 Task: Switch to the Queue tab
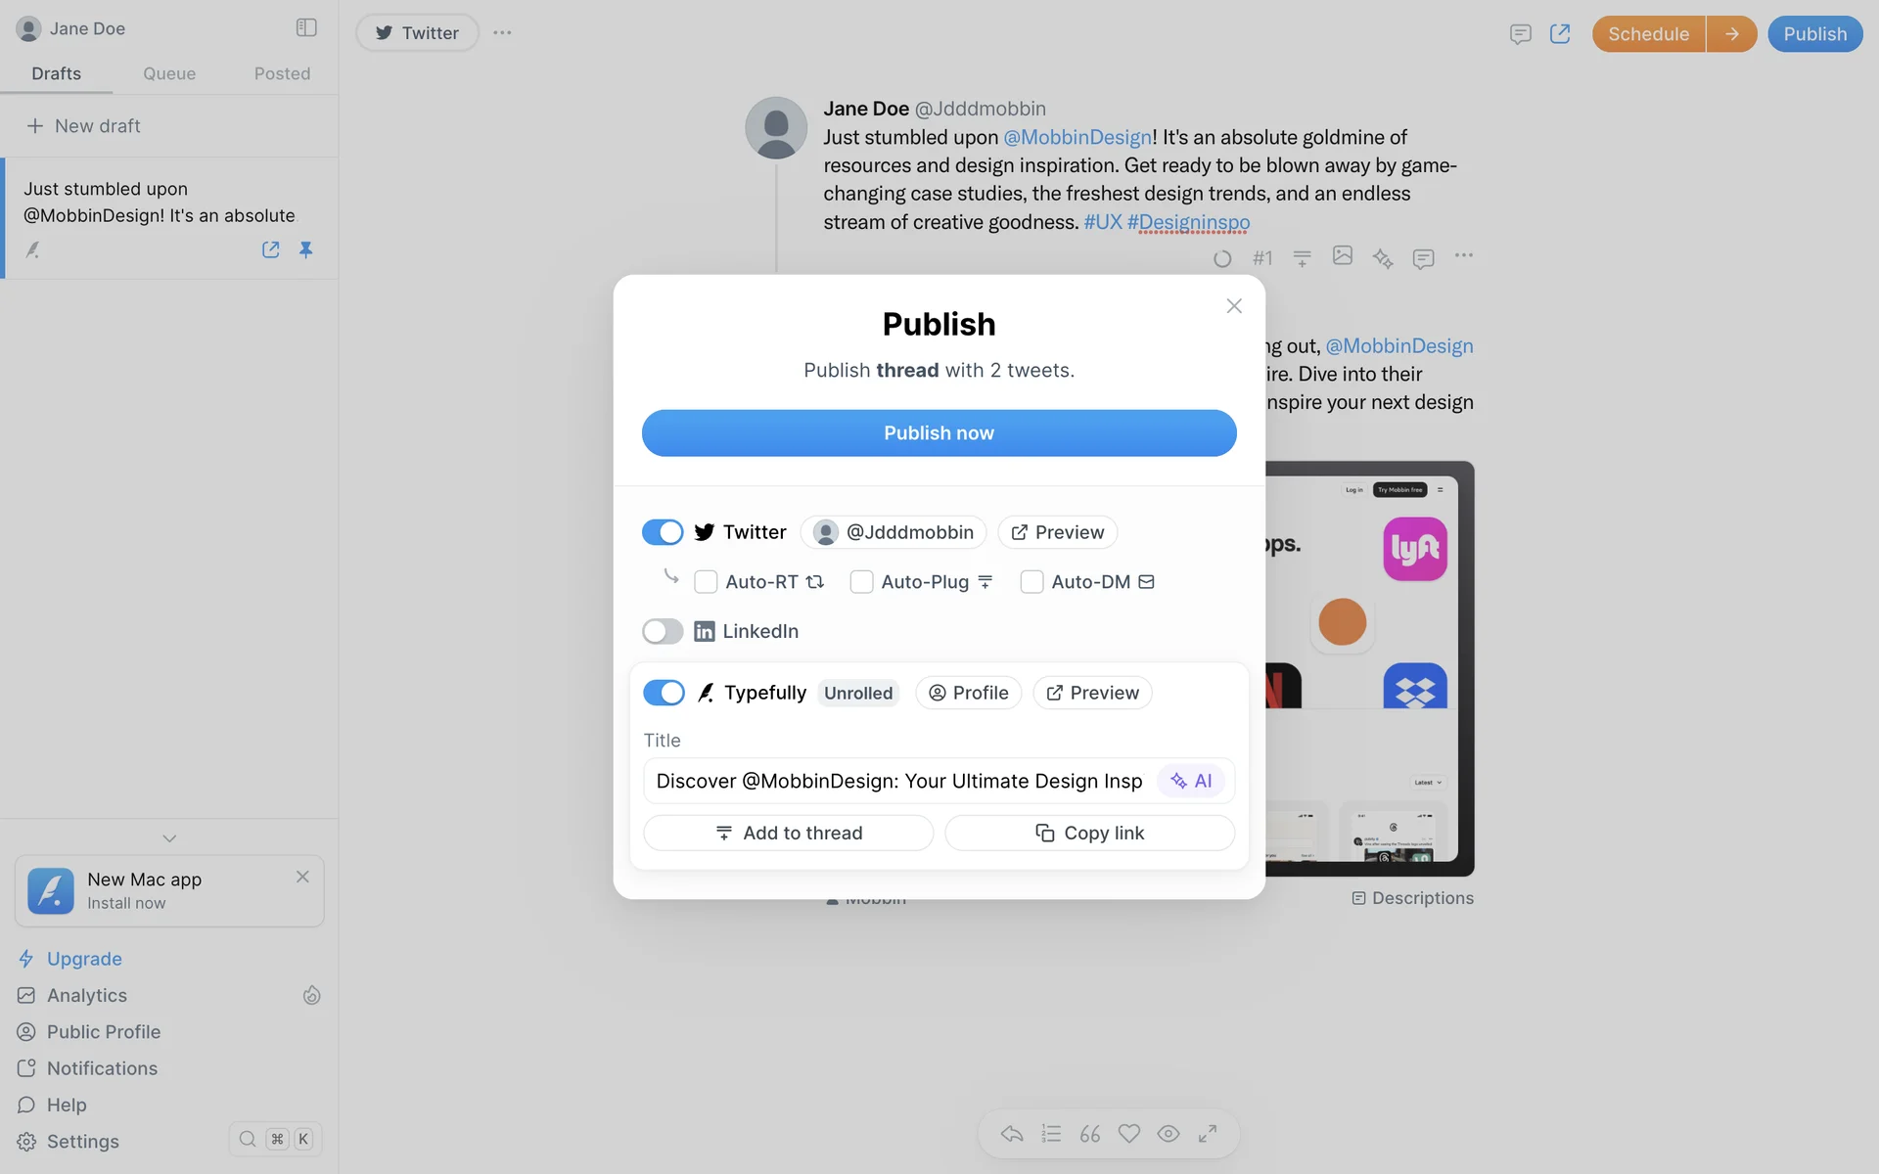[169, 73]
